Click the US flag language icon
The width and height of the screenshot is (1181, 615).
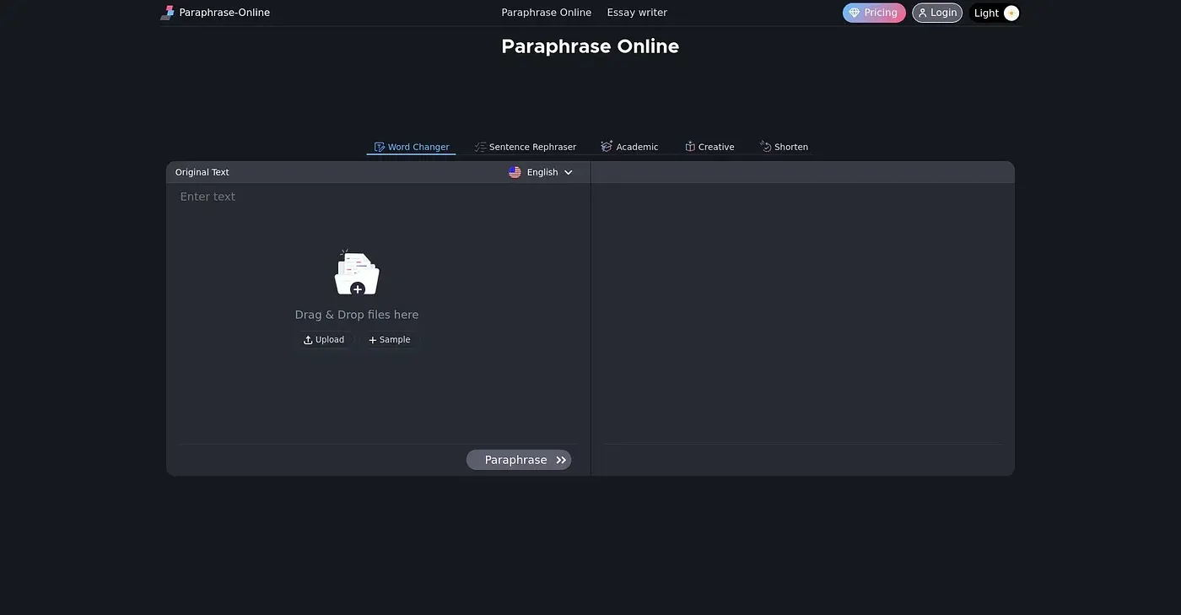pyautogui.click(x=515, y=172)
